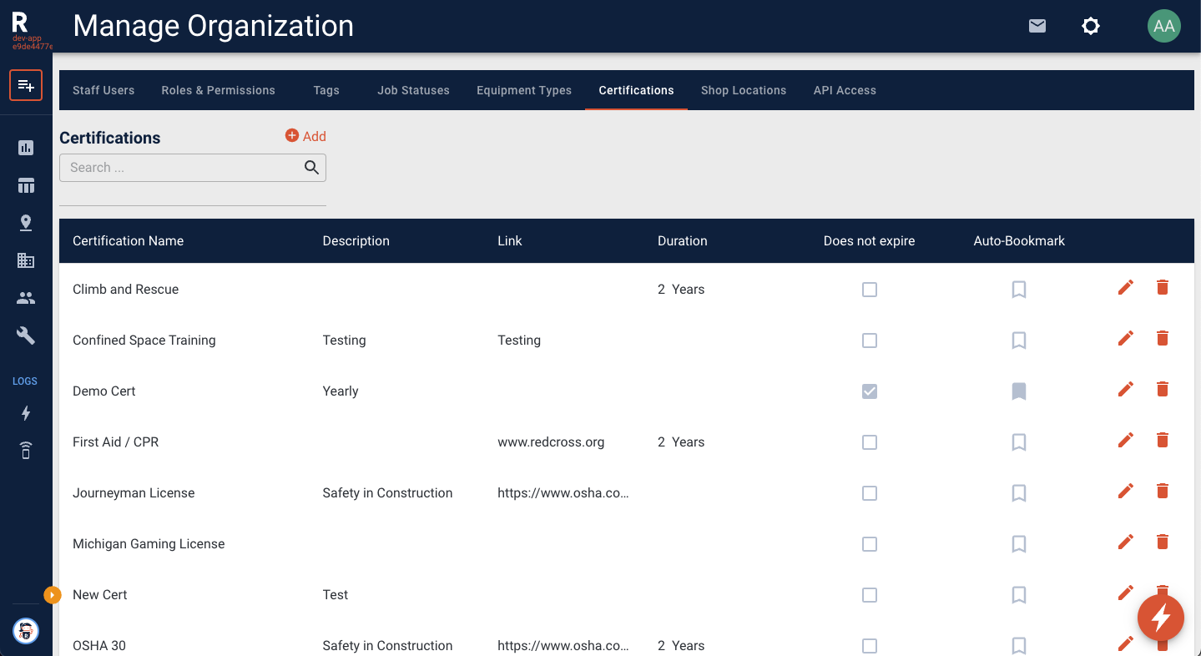The image size is (1201, 656).
Task: Check Does not expire for Climb and Rescue
Action: [870, 290]
